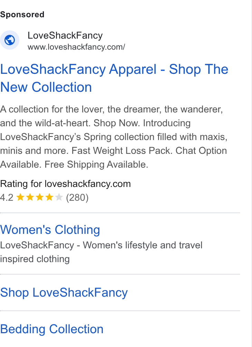Click the (280) review count
252x347 pixels.
pos(77,197)
